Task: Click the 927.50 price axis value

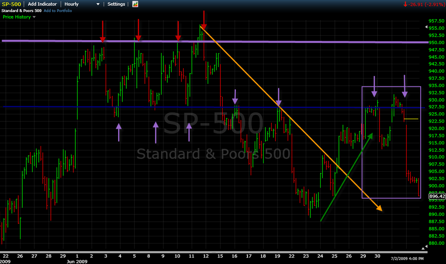Action: pos(436,107)
